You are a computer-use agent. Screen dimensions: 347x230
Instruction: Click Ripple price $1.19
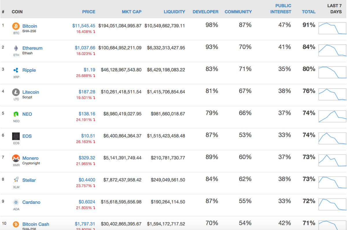pyautogui.click(x=90, y=70)
